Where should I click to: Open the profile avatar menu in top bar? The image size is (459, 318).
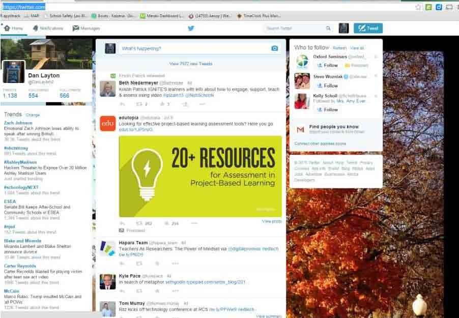pyautogui.click(x=343, y=28)
